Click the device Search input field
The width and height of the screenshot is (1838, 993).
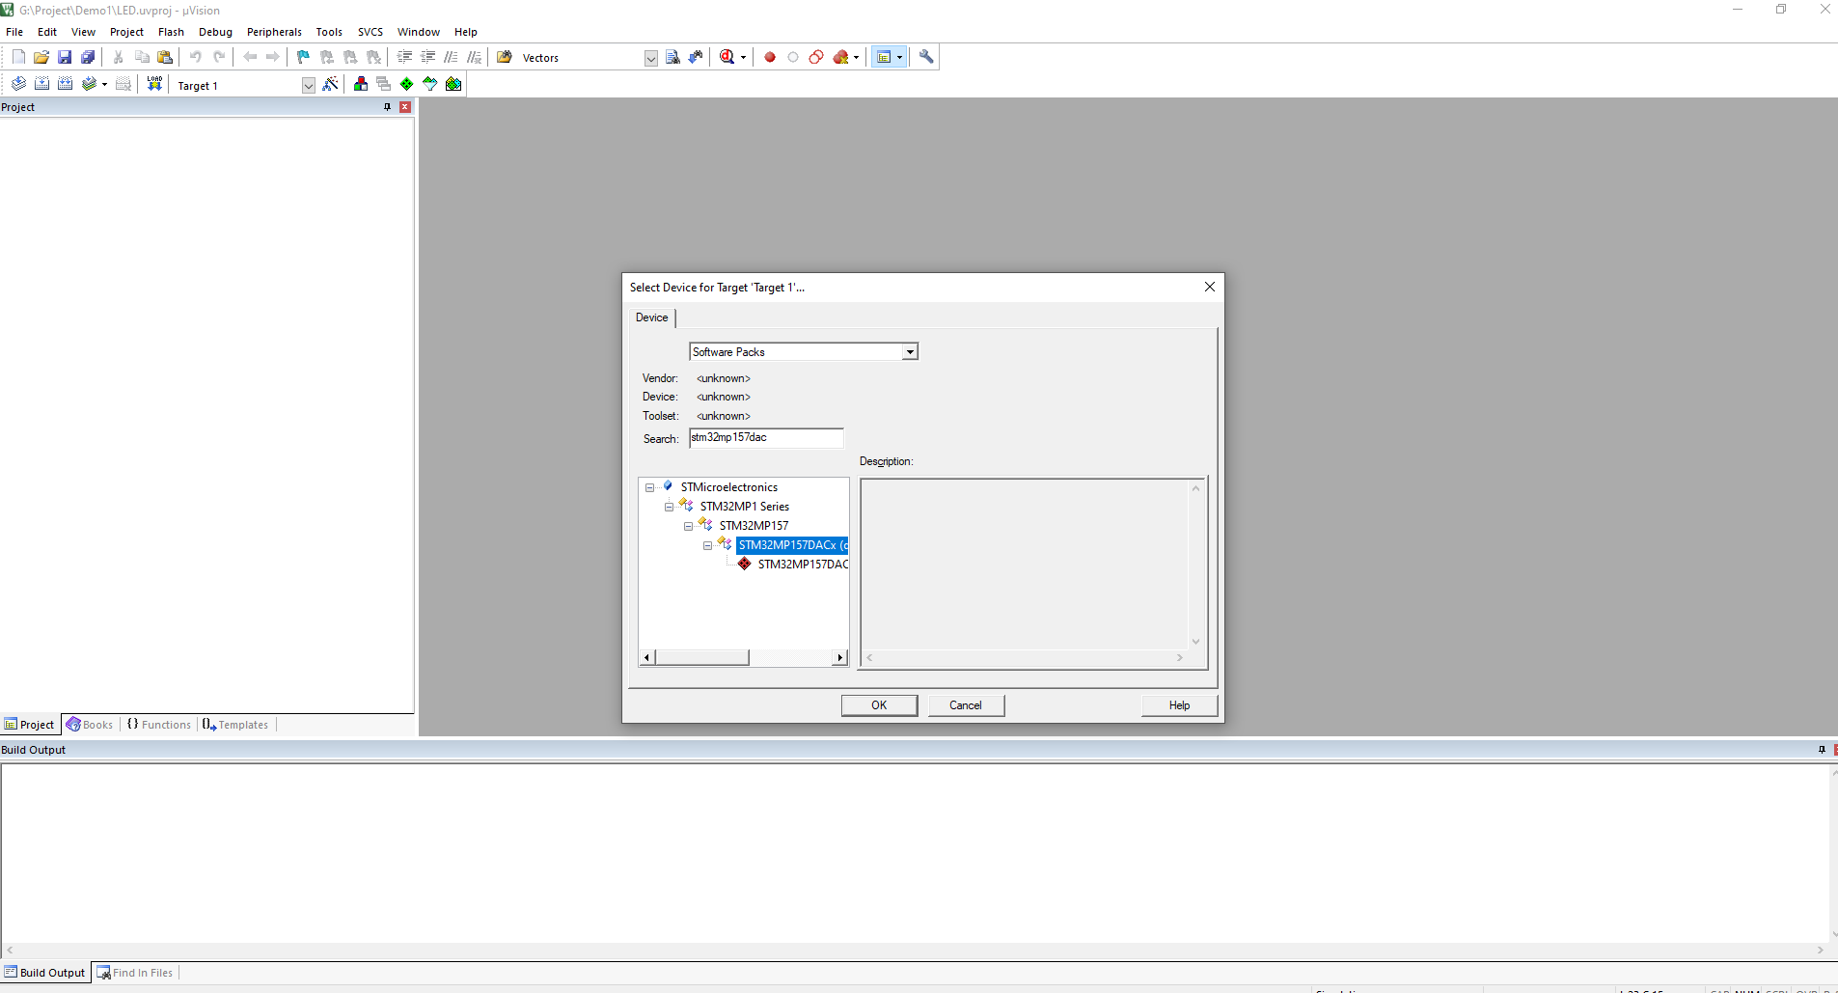pyautogui.click(x=766, y=438)
